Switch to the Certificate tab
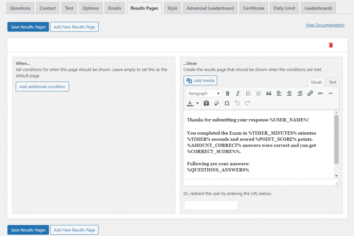 click(253, 8)
